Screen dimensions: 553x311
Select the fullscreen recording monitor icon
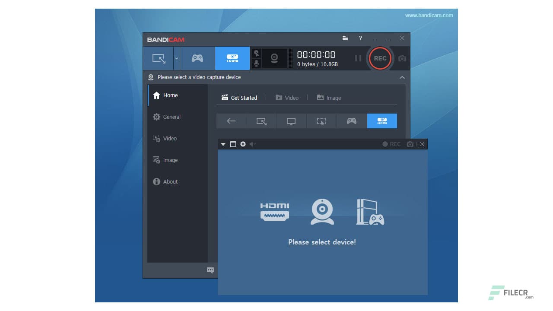[x=291, y=121]
